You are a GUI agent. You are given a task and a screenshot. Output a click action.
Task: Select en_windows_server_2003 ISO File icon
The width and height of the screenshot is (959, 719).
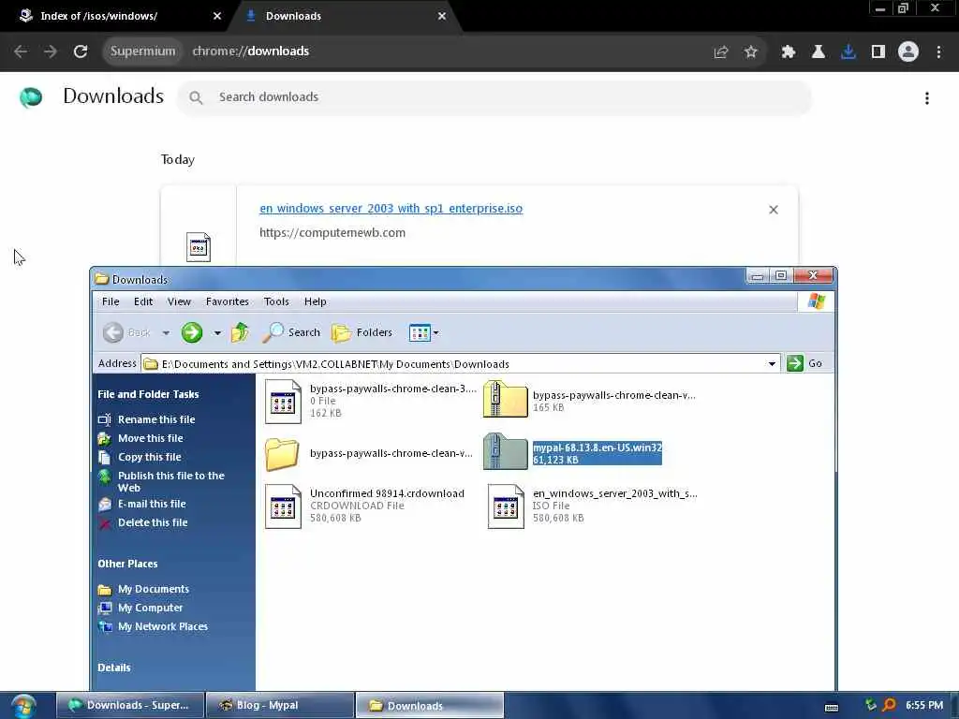click(x=505, y=506)
